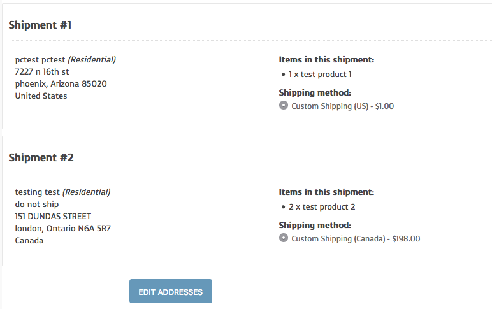Click the phoenix, Arizona 85020 line
Viewport: 492px width, 309px height.
click(61, 84)
